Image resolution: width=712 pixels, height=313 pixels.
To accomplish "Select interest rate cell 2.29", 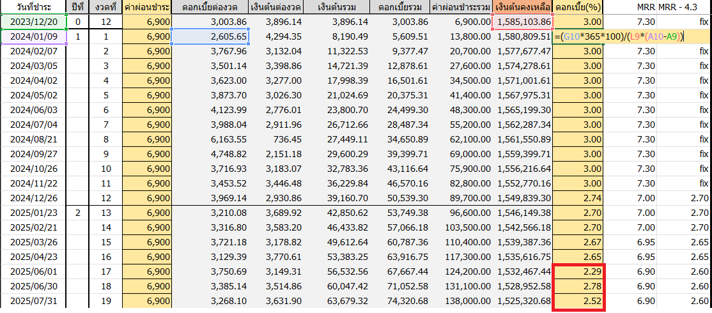I will (x=578, y=271).
